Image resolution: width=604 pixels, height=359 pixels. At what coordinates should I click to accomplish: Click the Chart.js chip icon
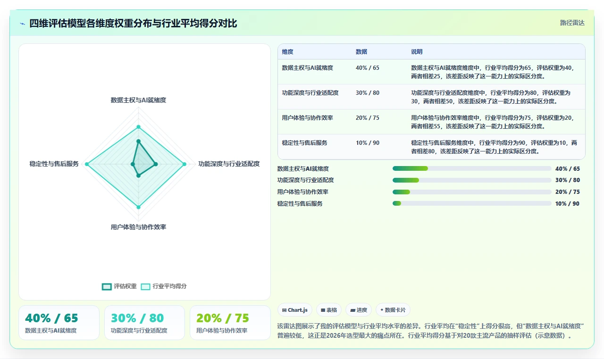pyautogui.click(x=284, y=310)
